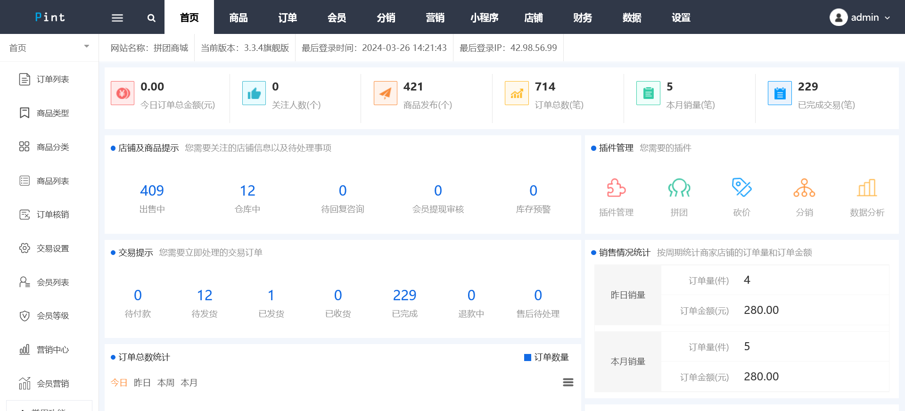Click the 插件管理 puzzle piece icon
The height and width of the screenshot is (411, 905).
(x=616, y=188)
